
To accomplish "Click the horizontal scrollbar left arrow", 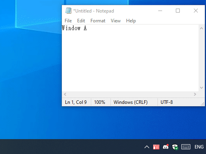I will click(65, 94).
